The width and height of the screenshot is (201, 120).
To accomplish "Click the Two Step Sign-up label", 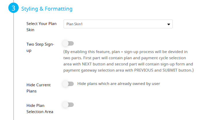I will [40, 47].
